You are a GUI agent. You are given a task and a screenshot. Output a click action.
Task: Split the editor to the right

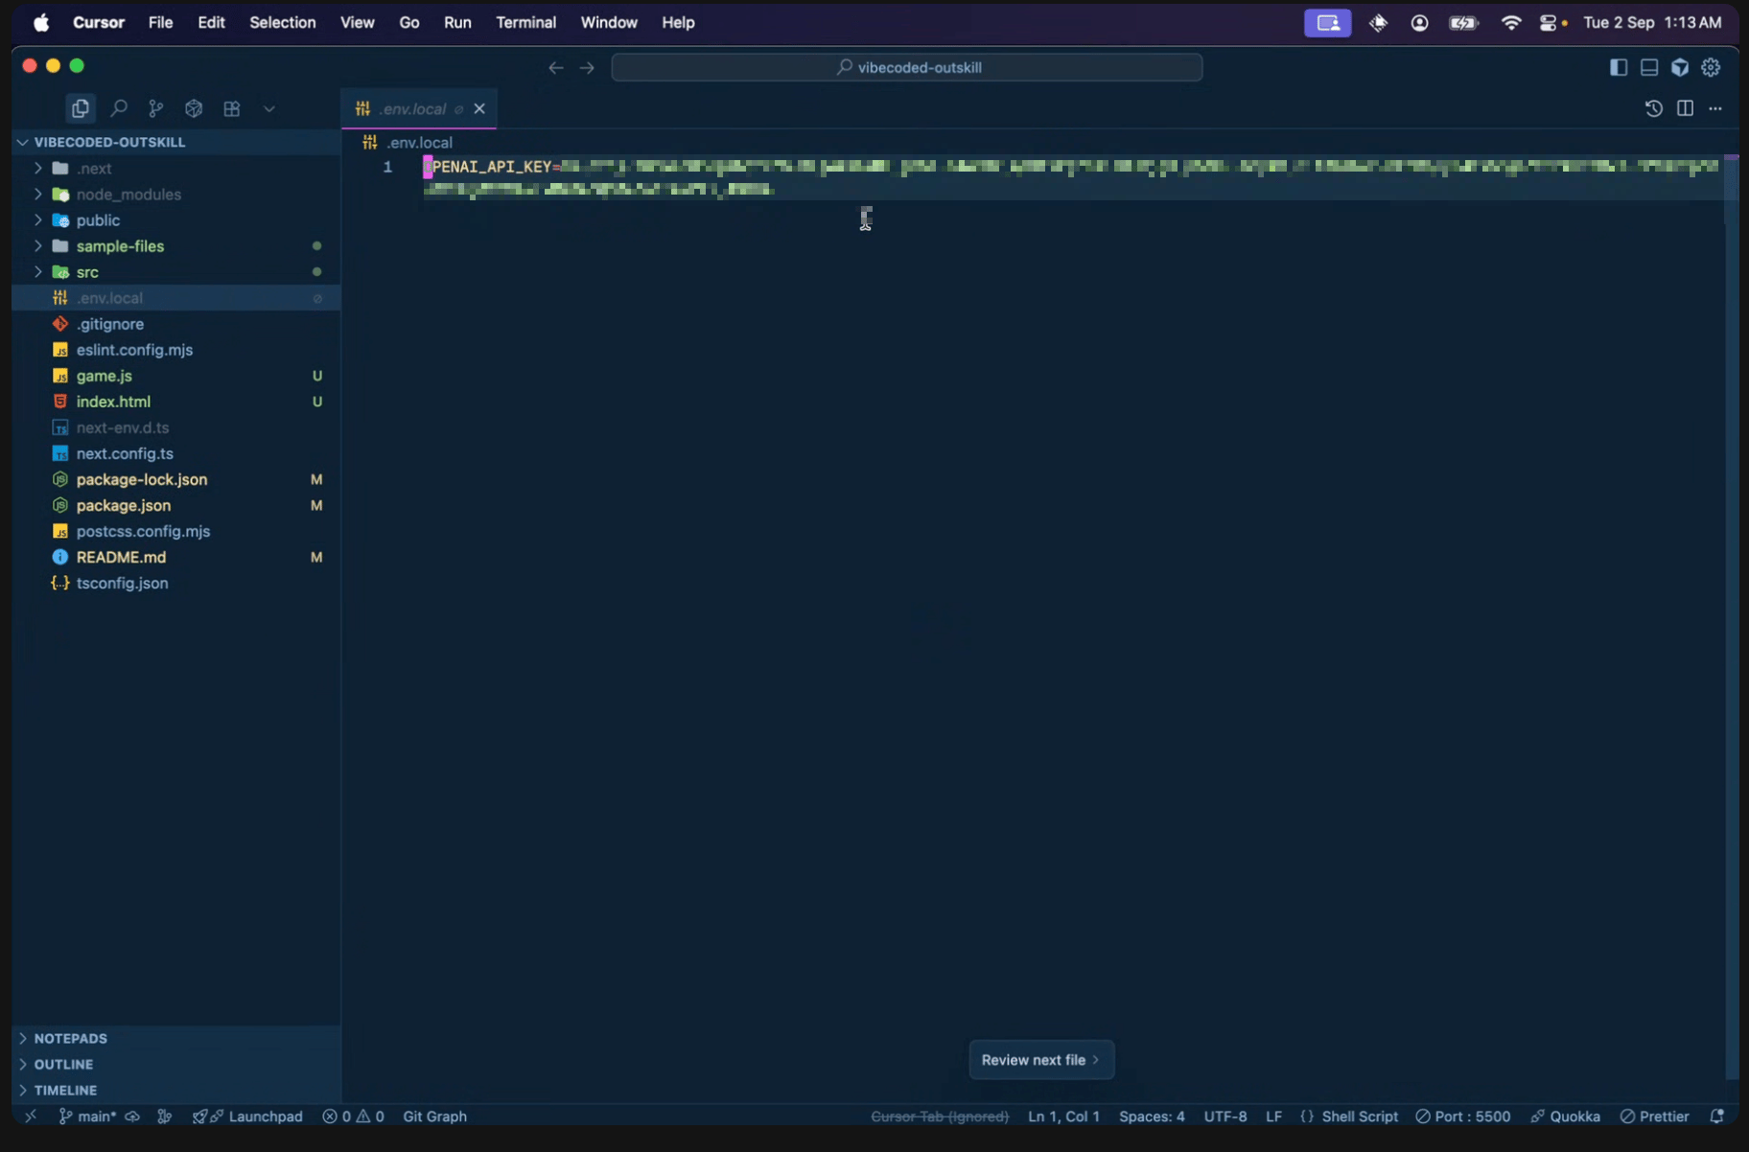[1685, 108]
